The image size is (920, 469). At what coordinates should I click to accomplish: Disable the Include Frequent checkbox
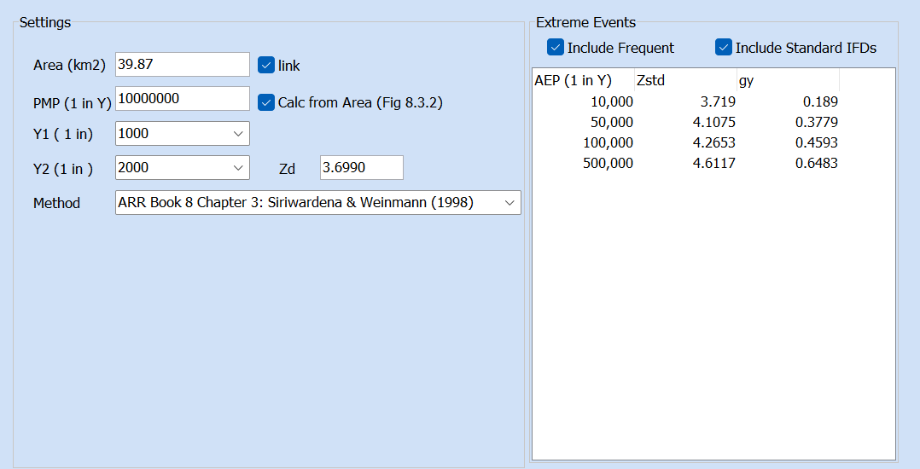coord(556,48)
